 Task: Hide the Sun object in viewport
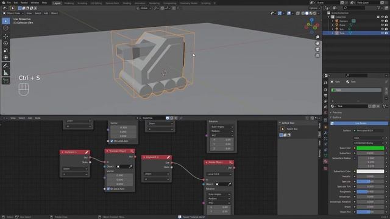coord(382,29)
